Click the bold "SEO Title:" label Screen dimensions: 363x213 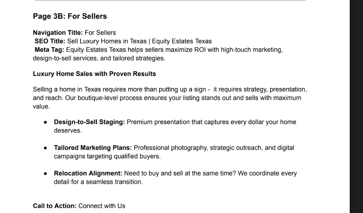coord(50,41)
